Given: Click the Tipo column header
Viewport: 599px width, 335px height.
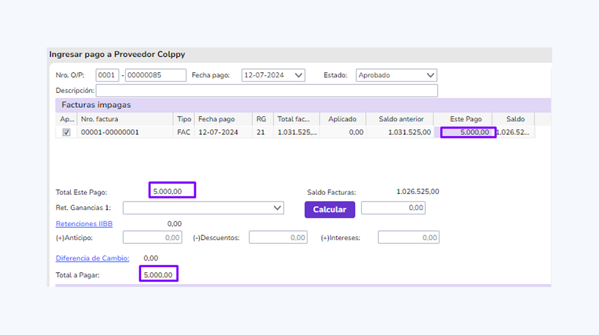Looking at the screenshot, I should pos(184,119).
